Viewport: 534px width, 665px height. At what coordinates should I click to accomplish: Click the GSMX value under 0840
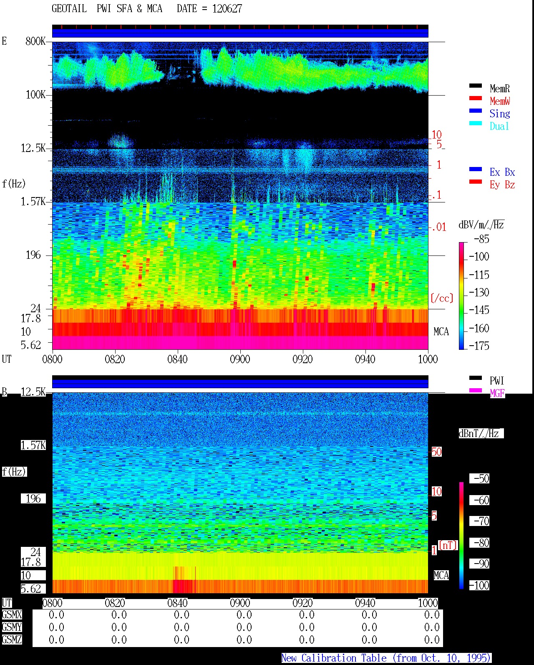(181, 615)
